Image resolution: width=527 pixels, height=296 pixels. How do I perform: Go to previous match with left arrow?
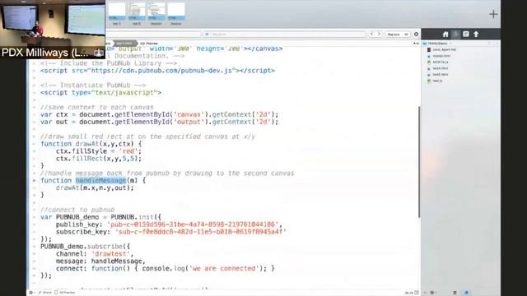click(x=371, y=34)
